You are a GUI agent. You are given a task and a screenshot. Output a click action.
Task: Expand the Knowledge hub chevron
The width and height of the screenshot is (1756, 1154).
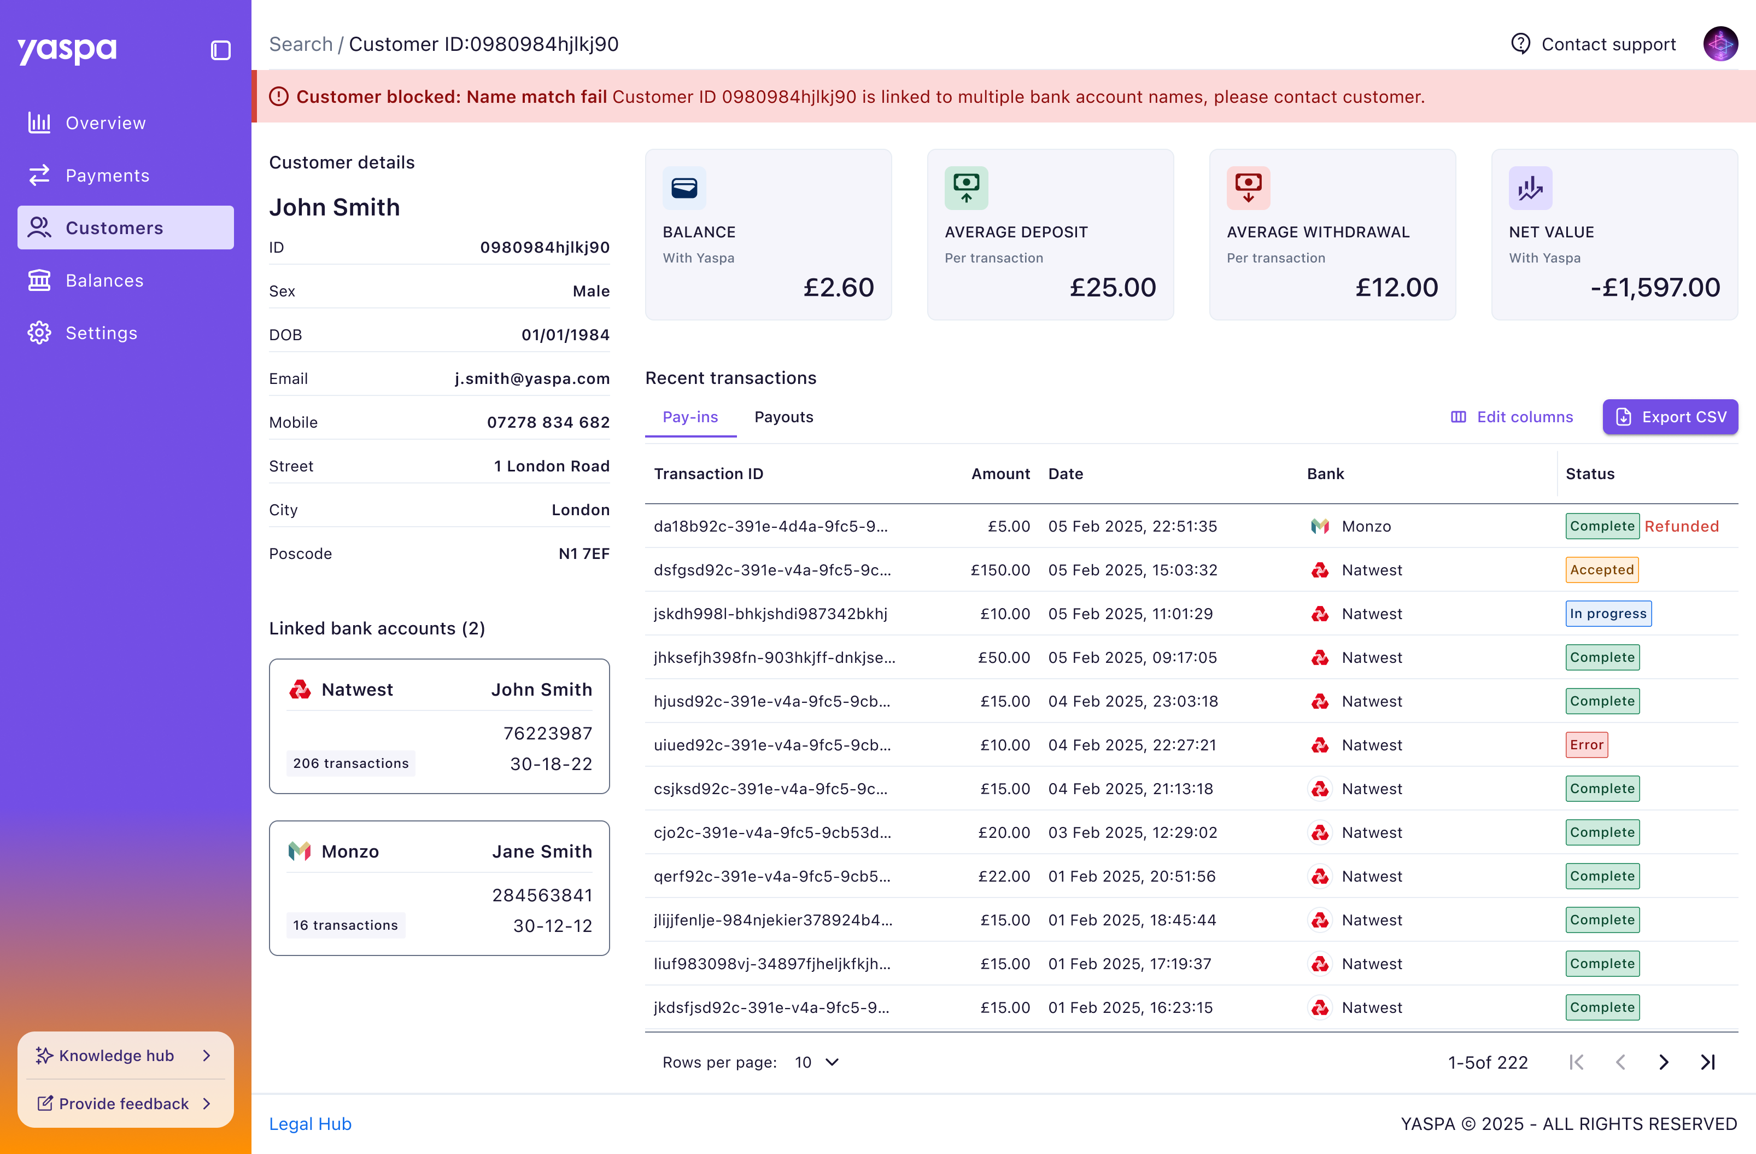click(x=207, y=1055)
